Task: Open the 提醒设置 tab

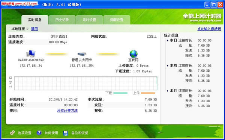Action: tap(117, 20)
